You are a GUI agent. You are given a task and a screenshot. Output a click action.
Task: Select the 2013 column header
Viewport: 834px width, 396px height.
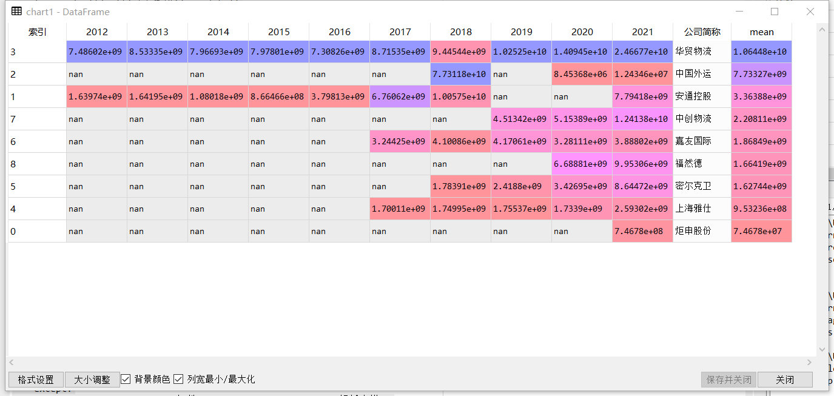tap(158, 32)
